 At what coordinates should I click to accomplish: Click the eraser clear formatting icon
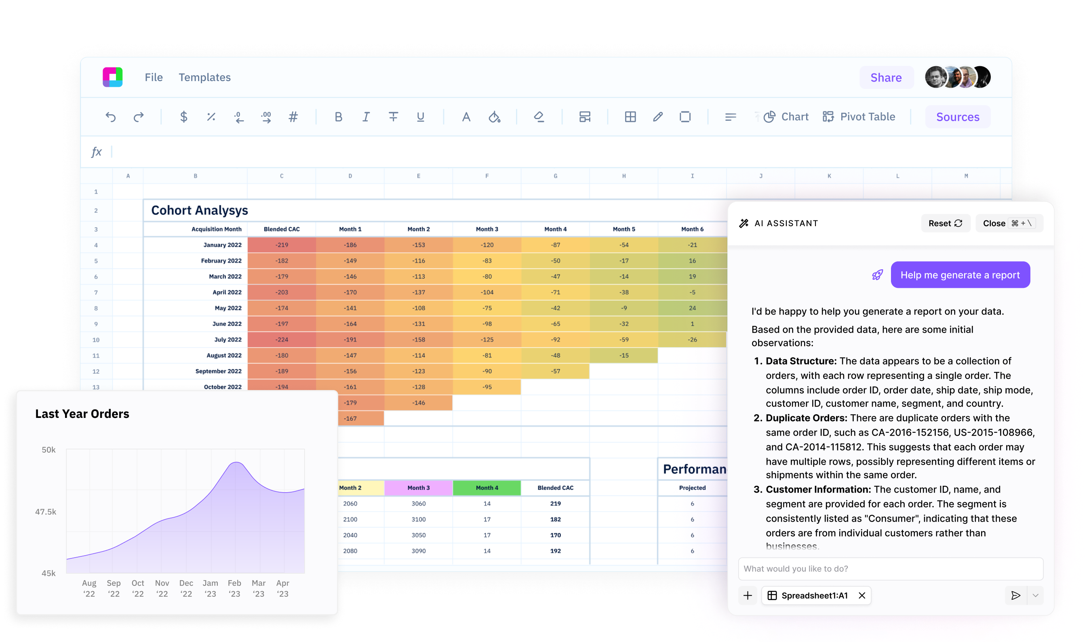(x=539, y=117)
